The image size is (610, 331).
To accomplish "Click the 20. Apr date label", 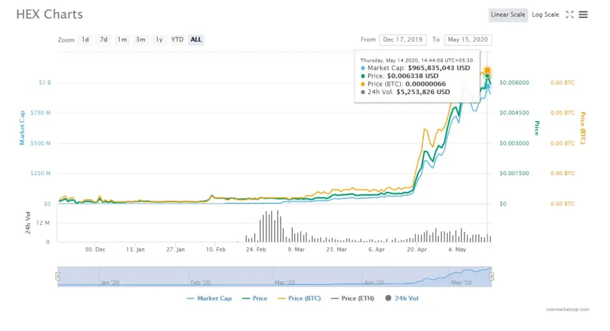I will click(x=417, y=250).
